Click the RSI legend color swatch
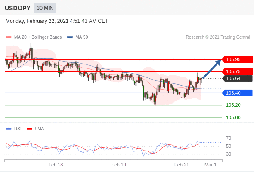The height and width of the screenshot is (172, 254). (x=9, y=129)
